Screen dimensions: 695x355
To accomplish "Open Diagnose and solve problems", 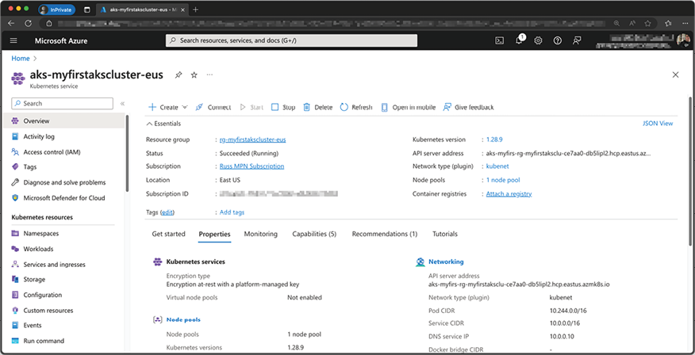I will tap(63, 182).
